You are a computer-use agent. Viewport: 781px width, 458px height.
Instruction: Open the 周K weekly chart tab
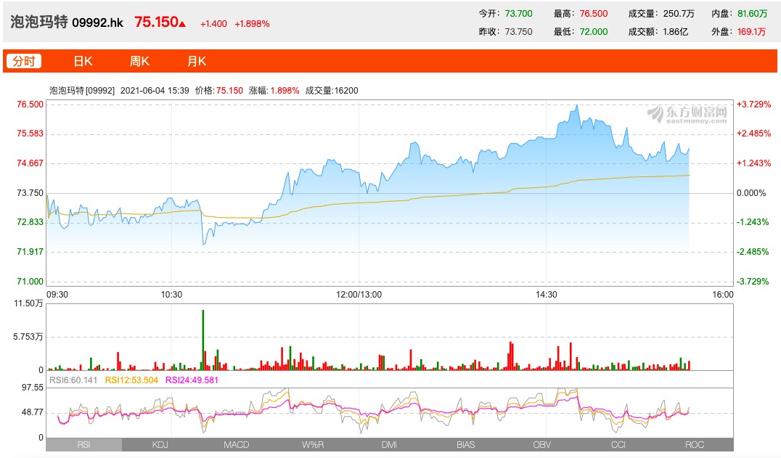(x=139, y=61)
